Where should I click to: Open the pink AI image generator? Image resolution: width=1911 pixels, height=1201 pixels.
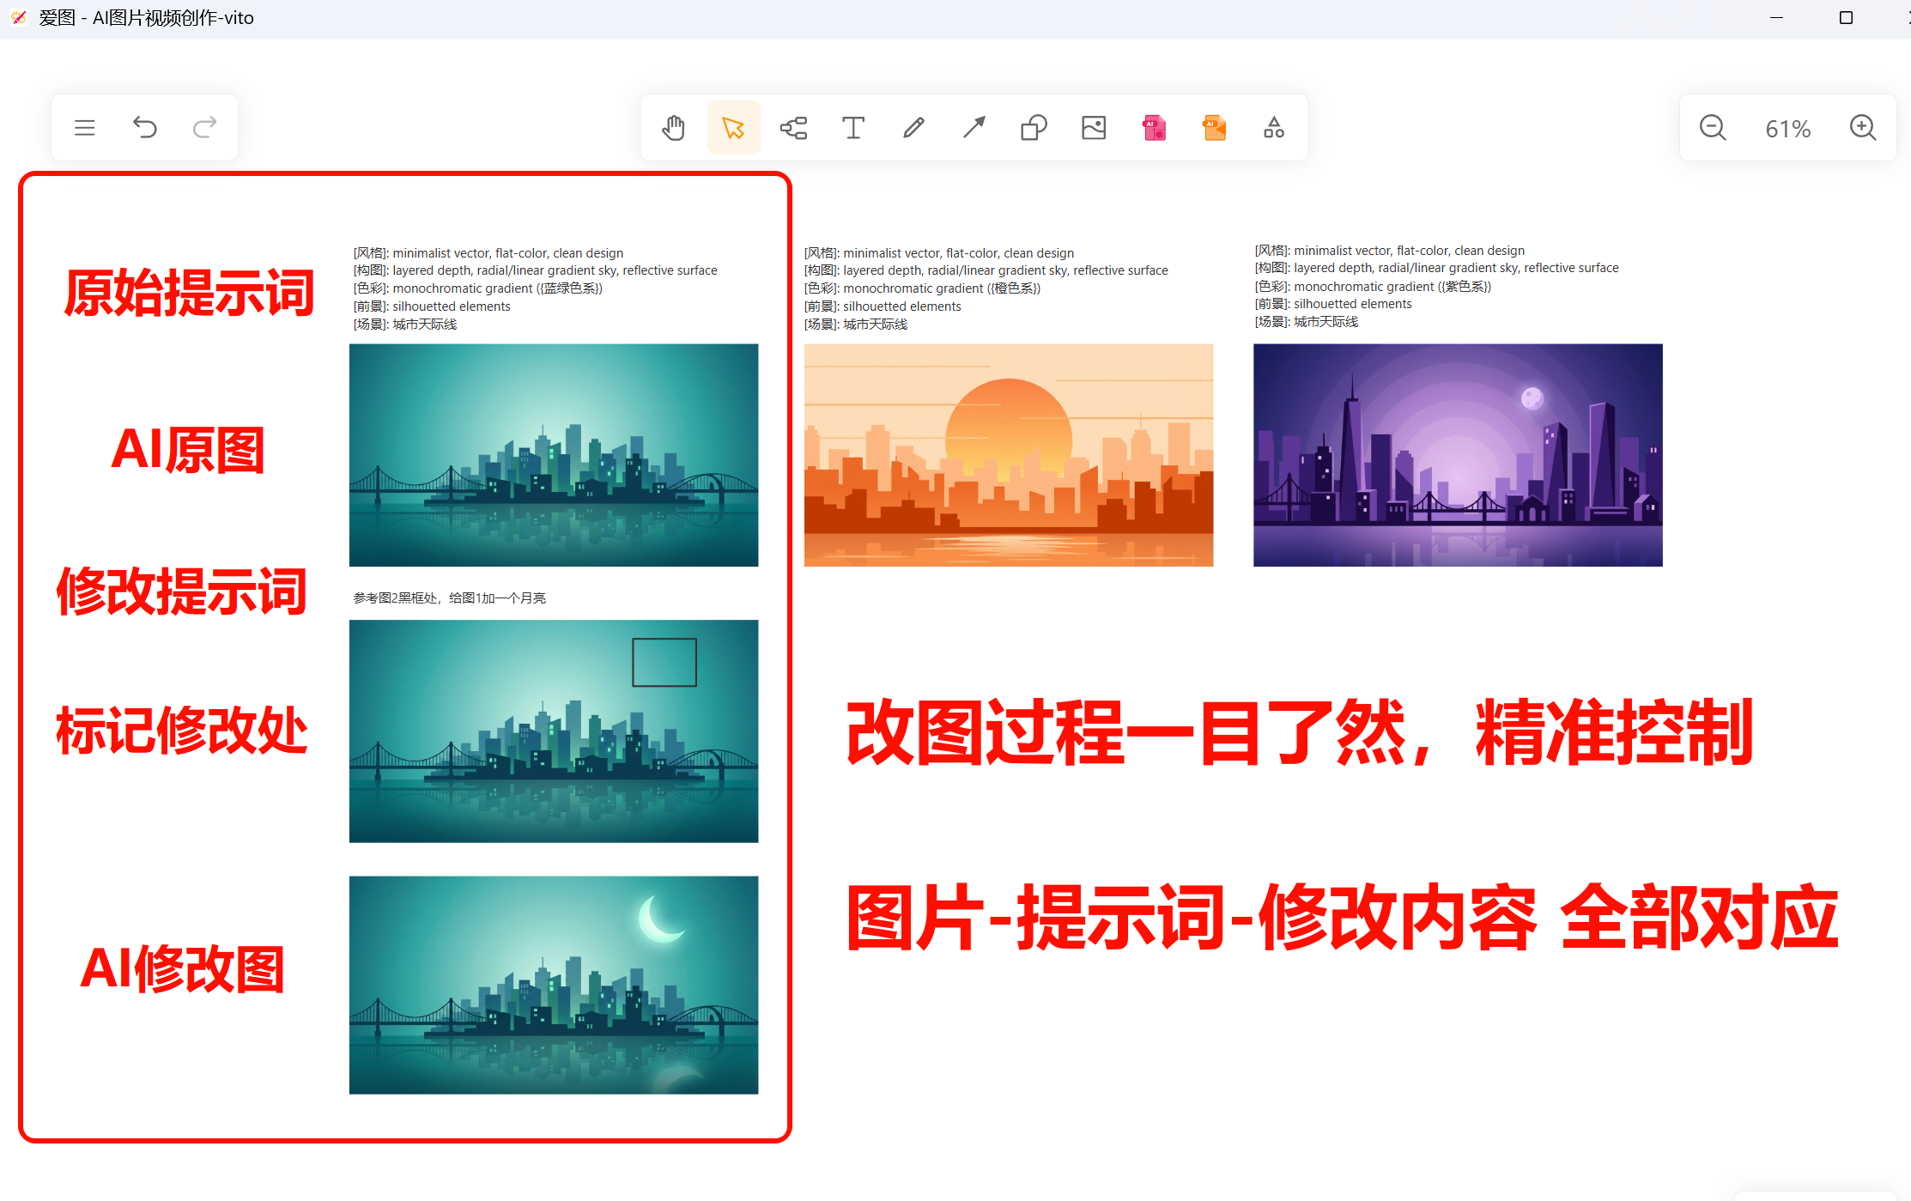[1154, 128]
